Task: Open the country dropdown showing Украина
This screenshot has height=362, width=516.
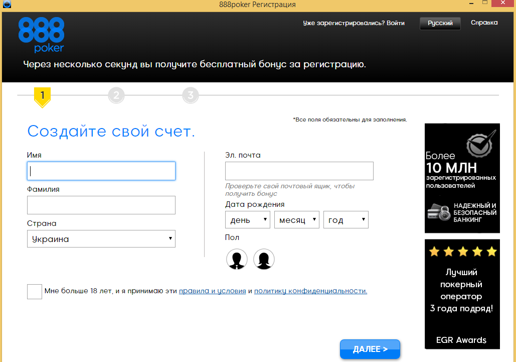Action: point(101,239)
